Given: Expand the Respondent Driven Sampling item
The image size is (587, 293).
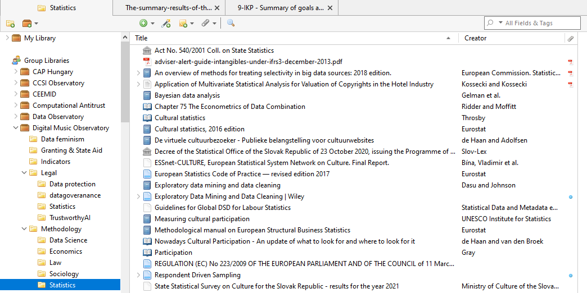Looking at the screenshot, I should click(x=138, y=275).
